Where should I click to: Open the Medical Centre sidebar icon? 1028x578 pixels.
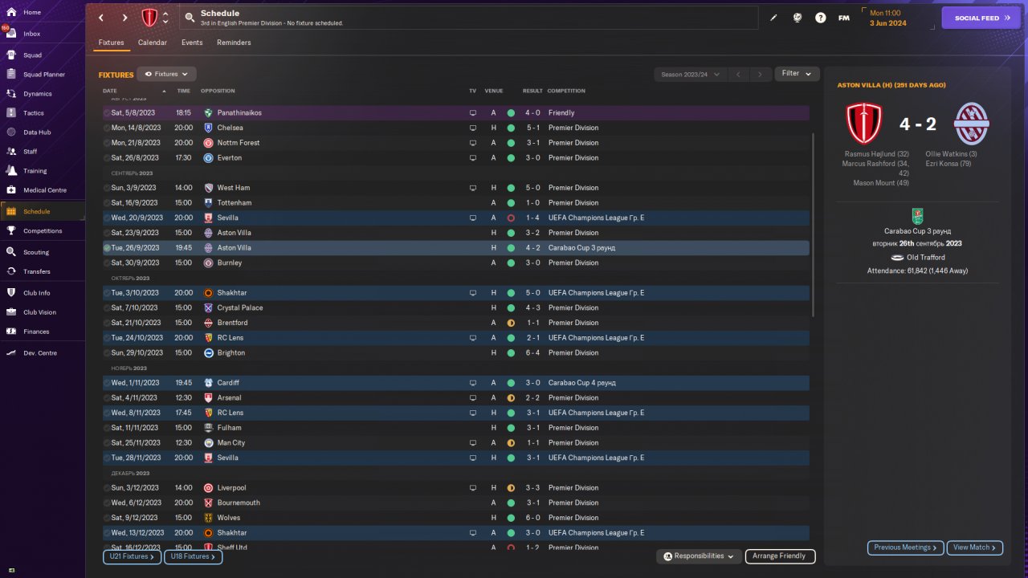point(12,190)
